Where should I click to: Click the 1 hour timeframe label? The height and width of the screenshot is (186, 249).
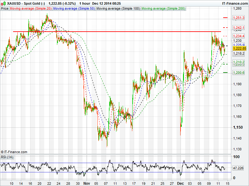pyautogui.click(x=85, y=3)
